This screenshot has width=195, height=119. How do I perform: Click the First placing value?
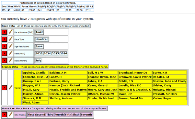tap(31, 115)
